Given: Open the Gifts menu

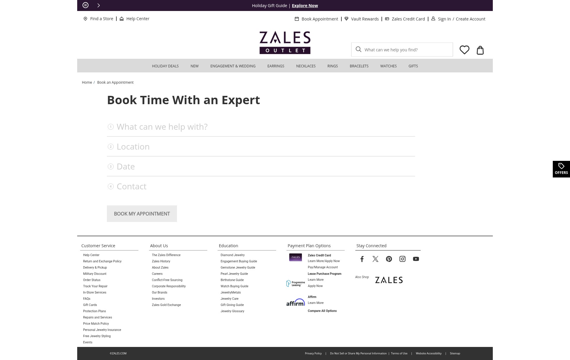Looking at the screenshot, I should point(413,66).
